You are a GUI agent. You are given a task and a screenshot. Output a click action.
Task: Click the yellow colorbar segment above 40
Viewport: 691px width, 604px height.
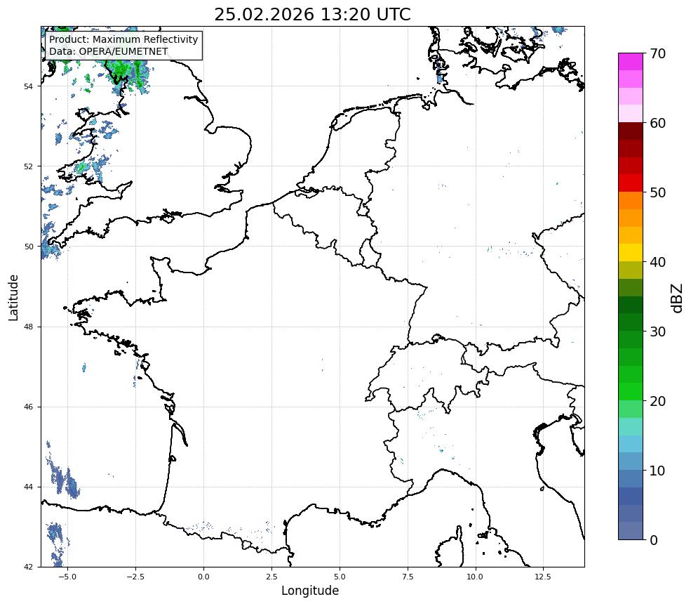(x=631, y=252)
